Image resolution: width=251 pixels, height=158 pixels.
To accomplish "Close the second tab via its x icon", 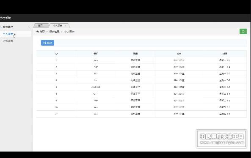I will pos(66,26).
